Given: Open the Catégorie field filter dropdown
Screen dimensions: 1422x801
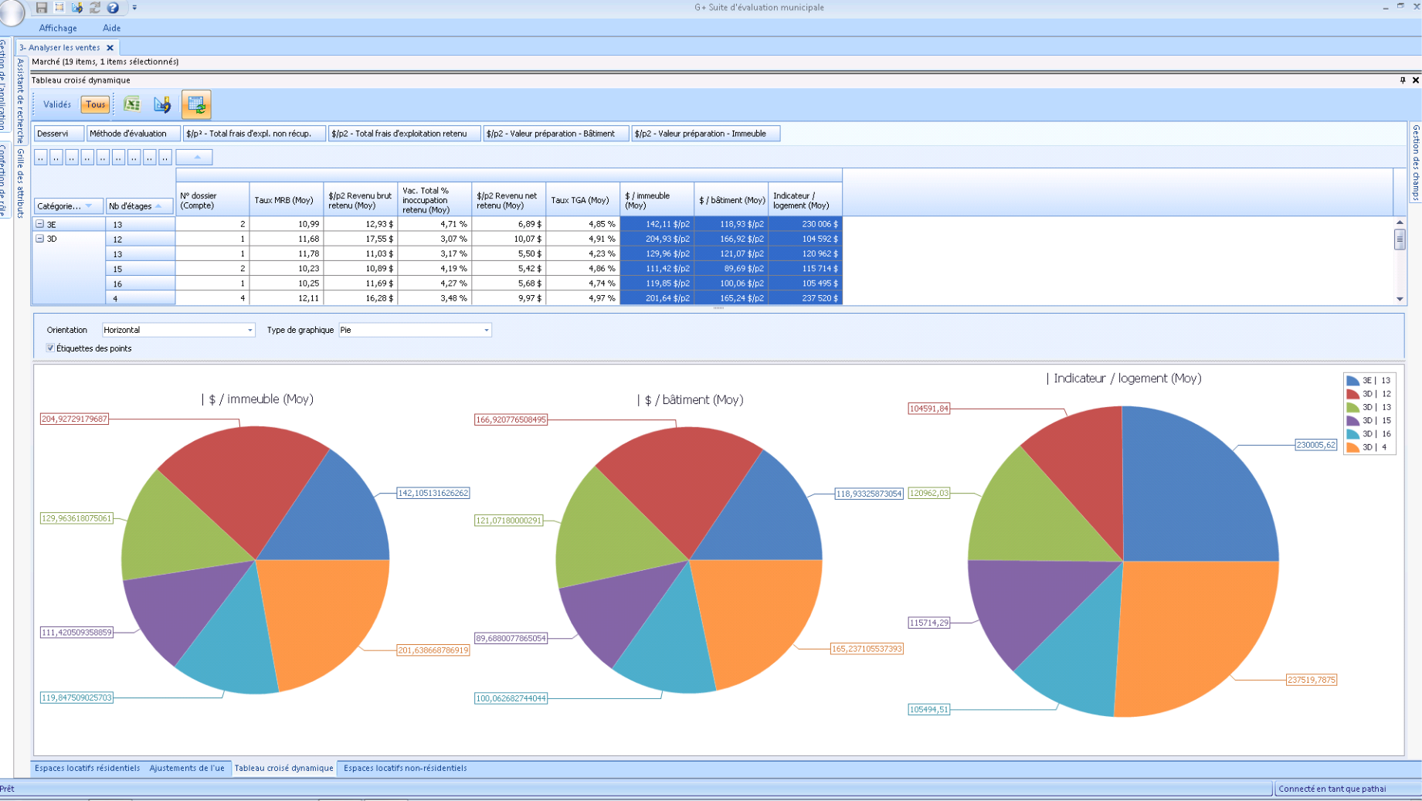Looking at the screenshot, I should (89, 206).
